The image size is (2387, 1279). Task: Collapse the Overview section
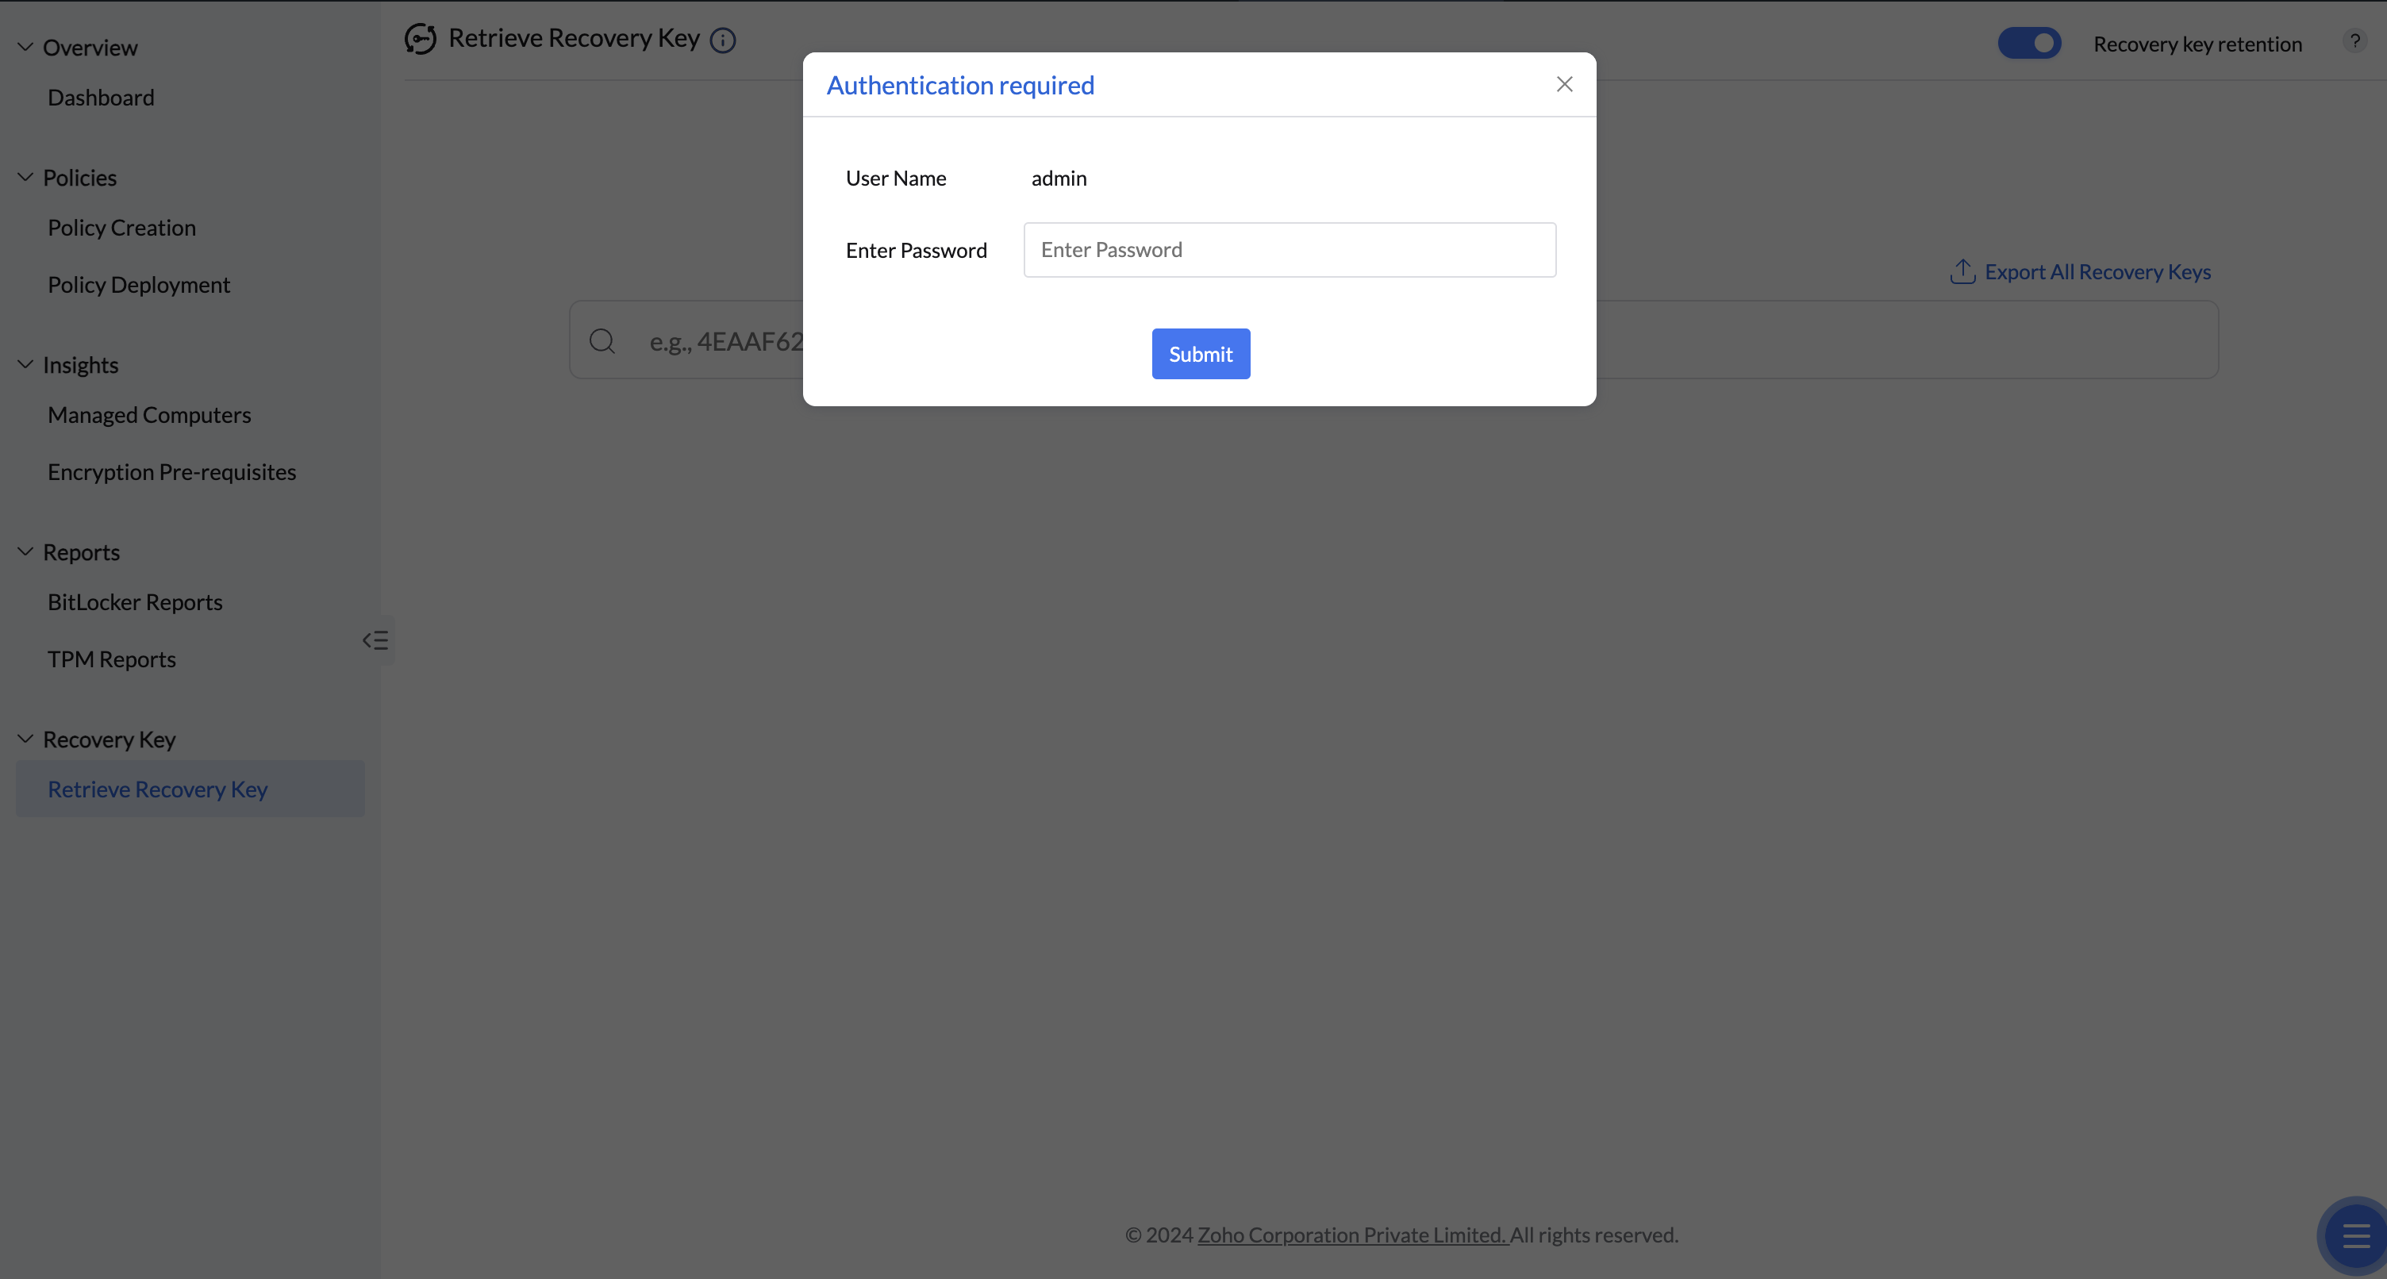pos(26,48)
